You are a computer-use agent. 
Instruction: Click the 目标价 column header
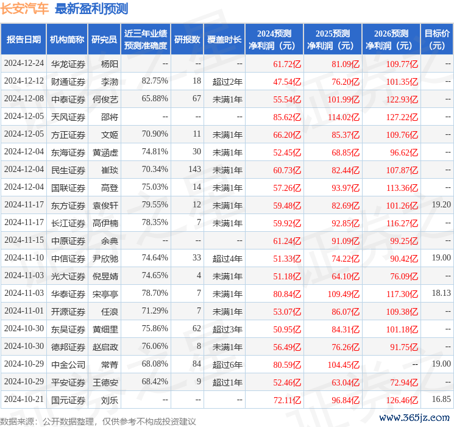436,40
